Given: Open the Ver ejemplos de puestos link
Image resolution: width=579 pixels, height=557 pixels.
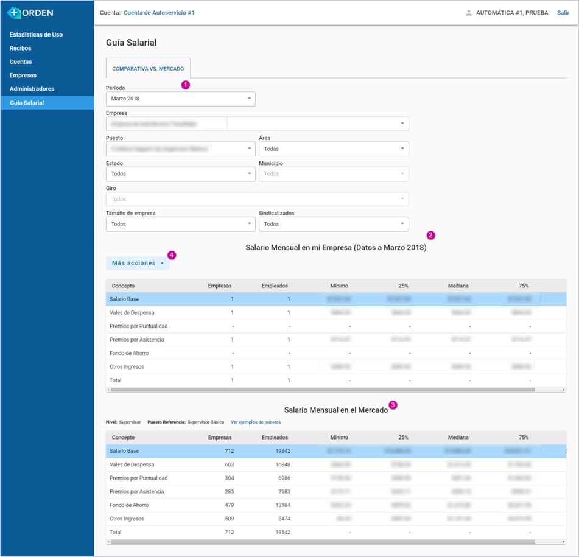Looking at the screenshot, I should (x=256, y=422).
